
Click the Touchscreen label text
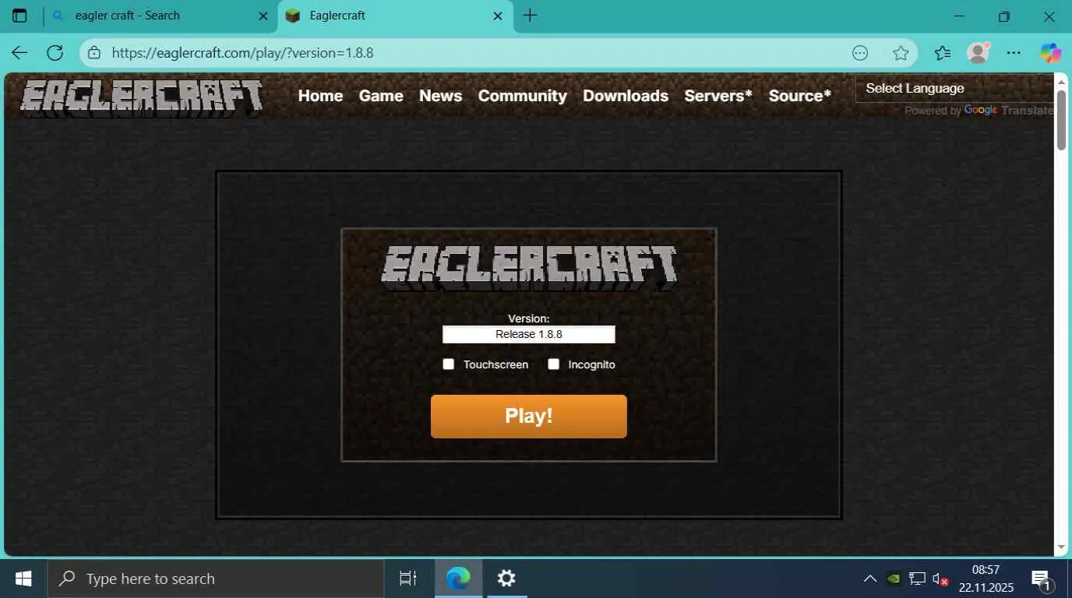coord(495,364)
